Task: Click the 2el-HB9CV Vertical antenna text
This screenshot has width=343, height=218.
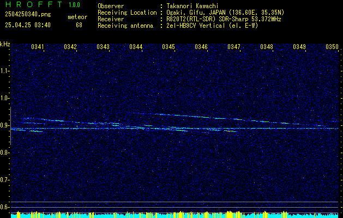Action: (x=212, y=26)
